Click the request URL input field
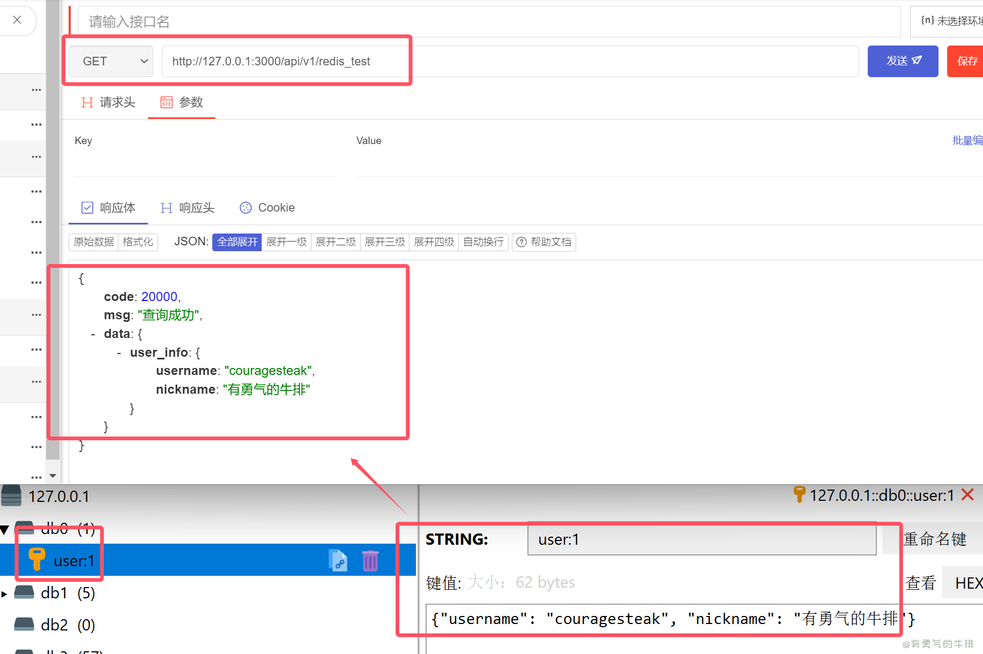Viewport: 983px width, 654px height. 510,61
